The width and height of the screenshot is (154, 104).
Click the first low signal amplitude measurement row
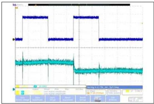(54, 91)
